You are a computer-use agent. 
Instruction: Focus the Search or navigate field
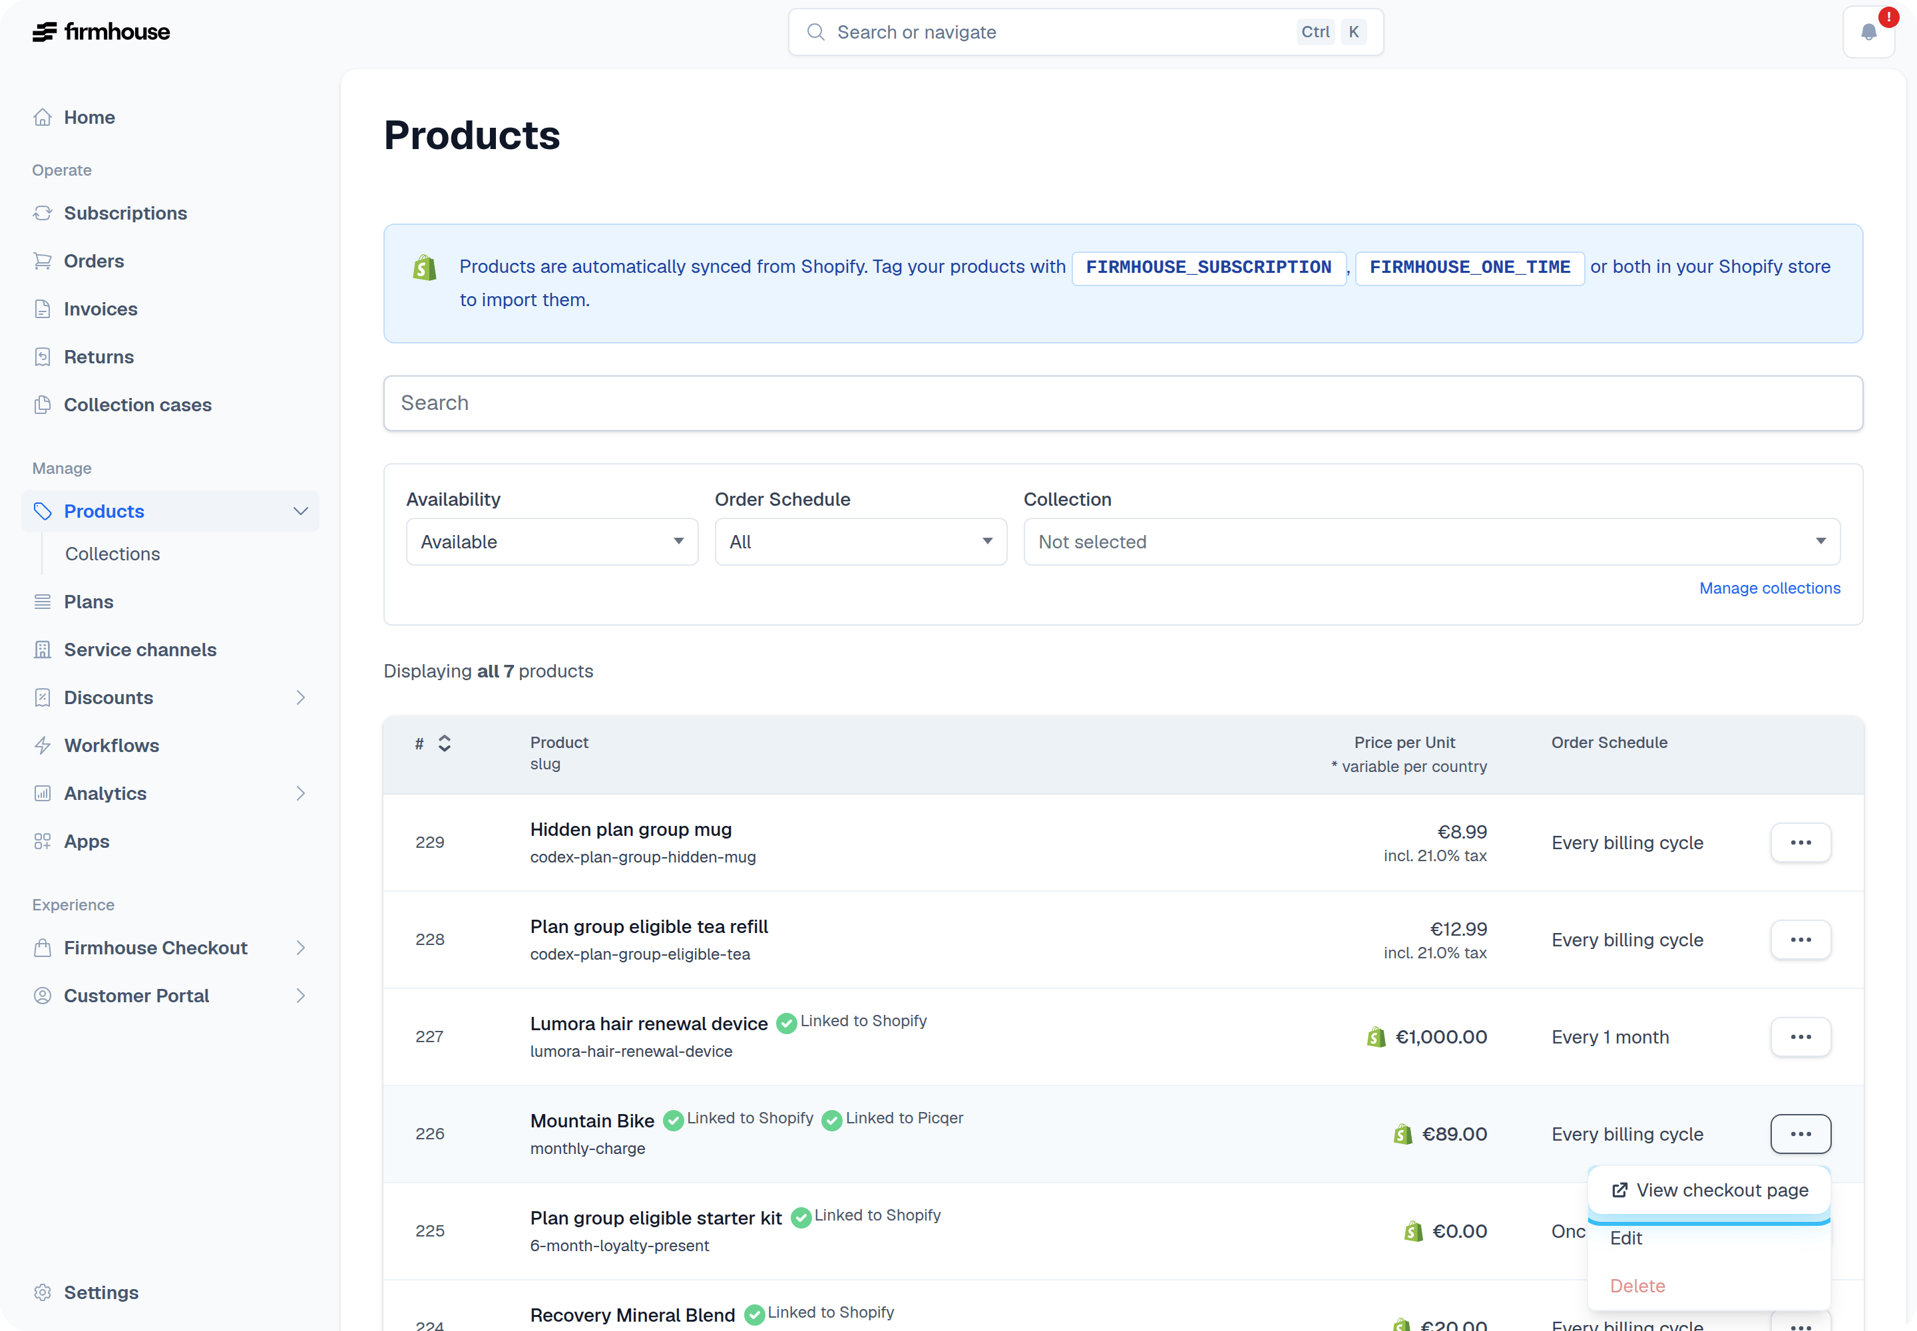1085,32
